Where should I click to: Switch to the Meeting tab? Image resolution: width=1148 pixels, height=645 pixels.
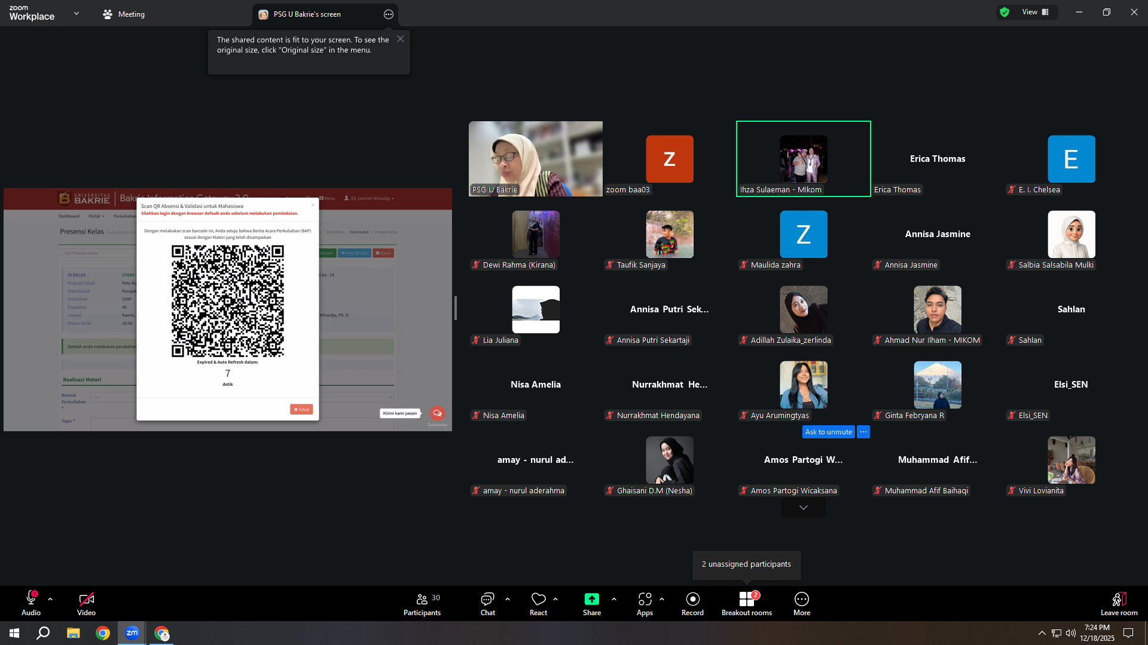124,14
